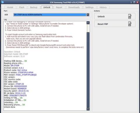Screen dimensions: 140x113
Task: Click 'Writing AT RIL... OK' log line
Action: pyautogui.click(x=13, y=98)
